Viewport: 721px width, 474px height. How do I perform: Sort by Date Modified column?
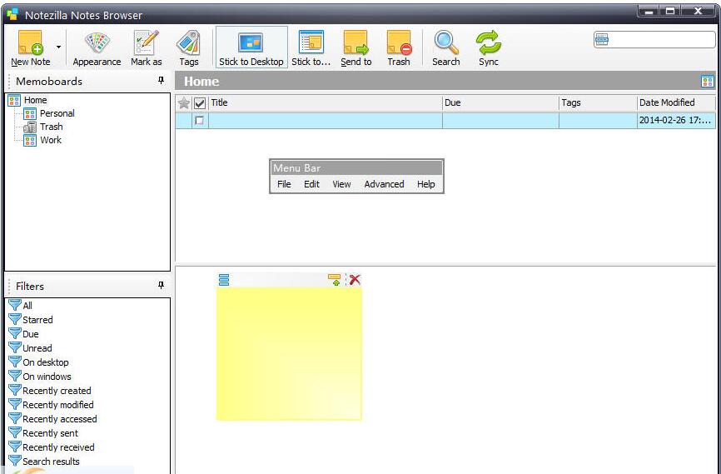676,102
